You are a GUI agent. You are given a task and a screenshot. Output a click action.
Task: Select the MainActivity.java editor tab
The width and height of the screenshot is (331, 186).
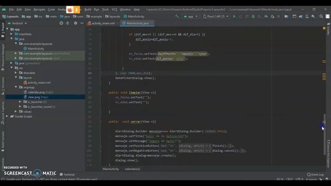(x=137, y=23)
